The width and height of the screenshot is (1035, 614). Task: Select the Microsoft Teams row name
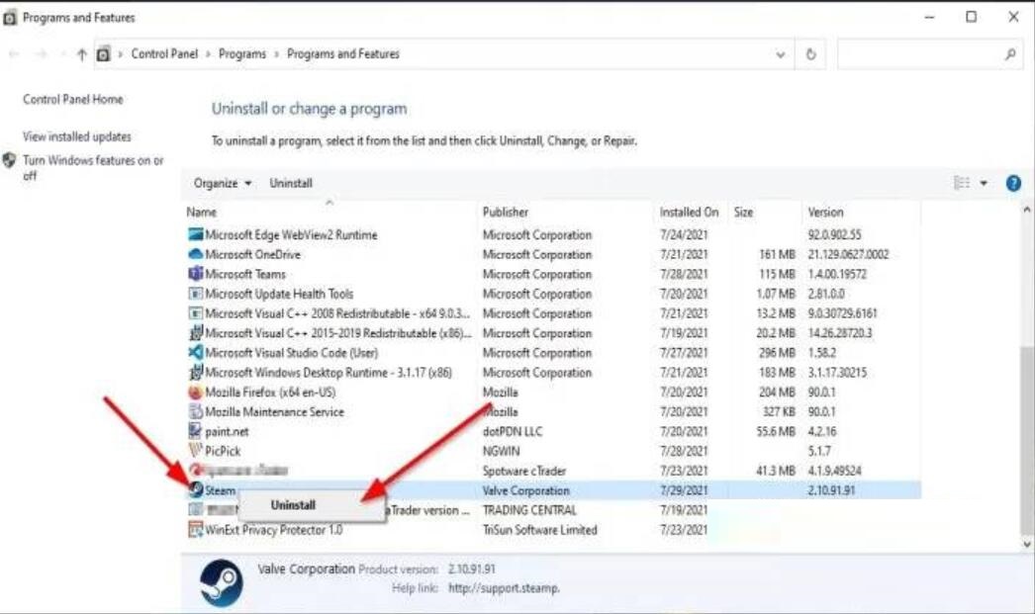(244, 274)
